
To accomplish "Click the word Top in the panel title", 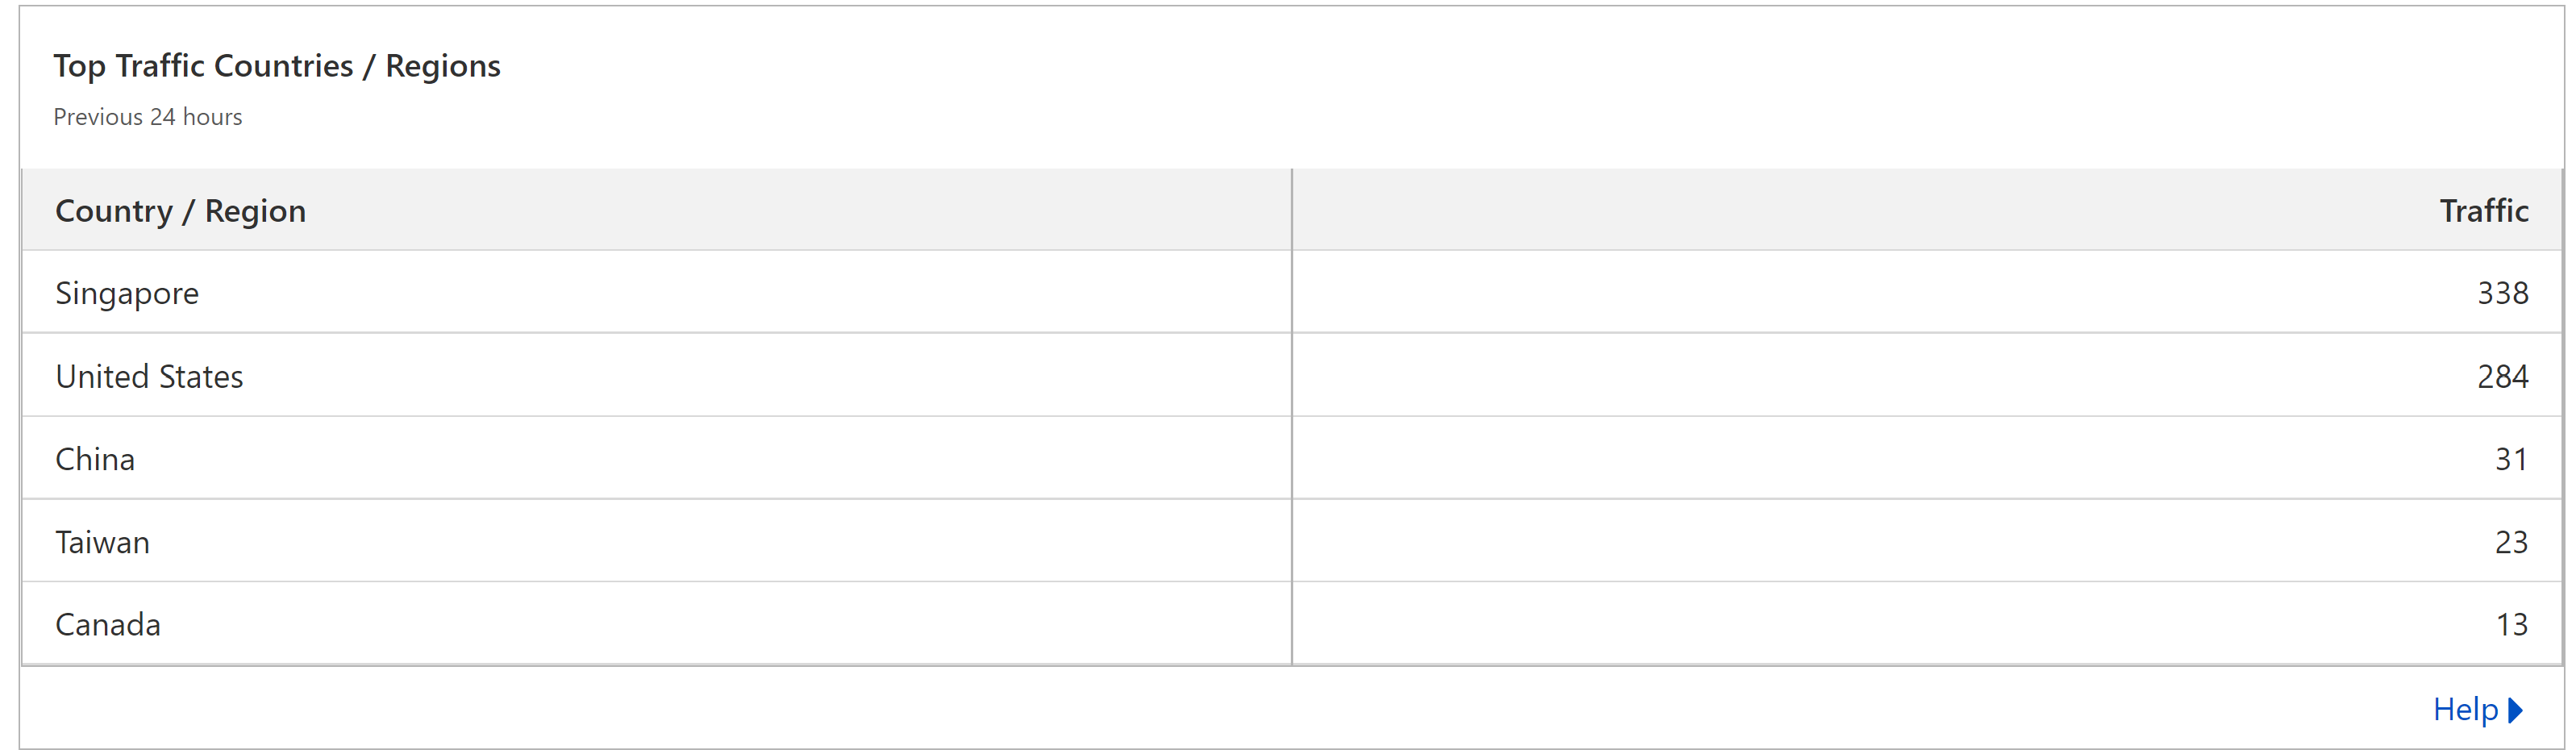I will (x=79, y=67).
